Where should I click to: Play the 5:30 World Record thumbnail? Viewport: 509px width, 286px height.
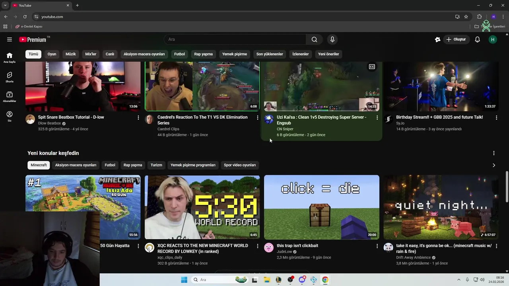pos(202,207)
